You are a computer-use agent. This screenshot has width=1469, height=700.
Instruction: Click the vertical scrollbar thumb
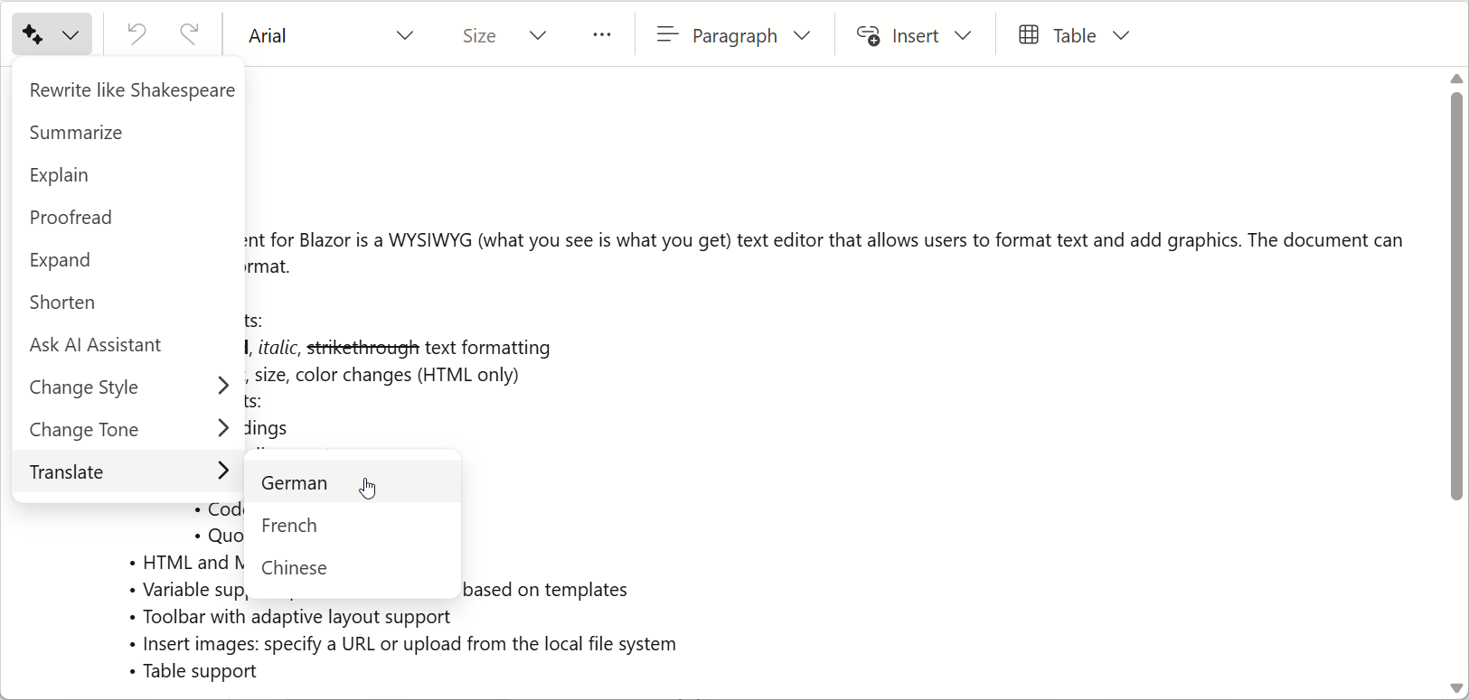click(1456, 295)
